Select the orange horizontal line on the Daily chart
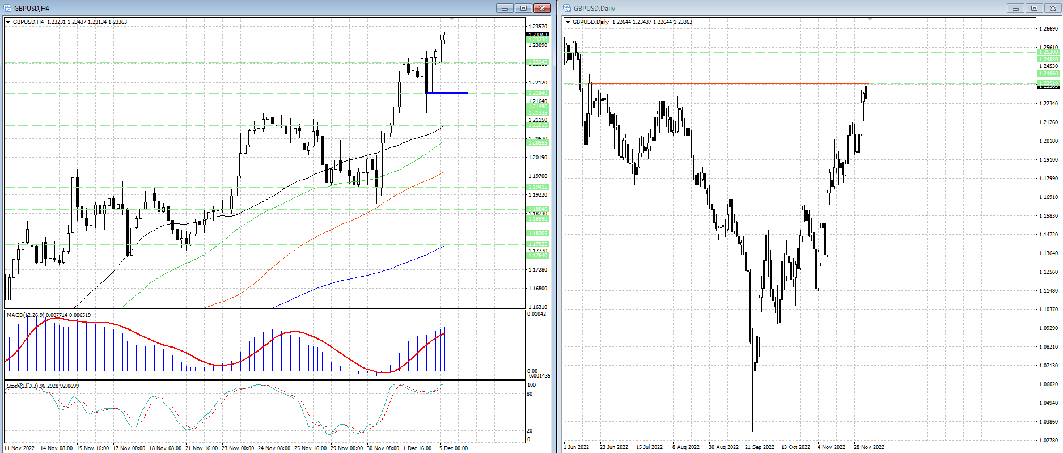This screenshot has width=1063, height=453. [729, 83]
